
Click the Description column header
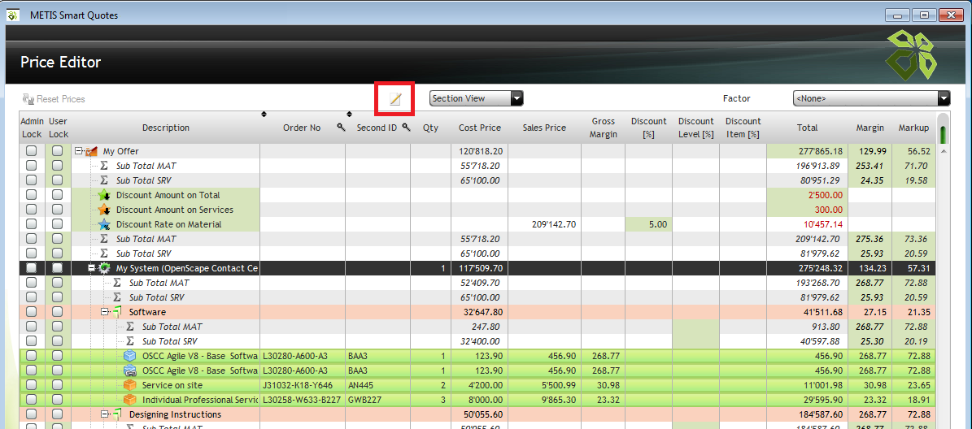(165, 128)
